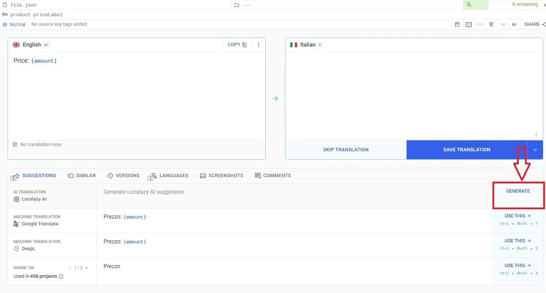Switch to the SCREENSHOTS tab
Viewport: 546px width, 293px height.
point(222,176)
